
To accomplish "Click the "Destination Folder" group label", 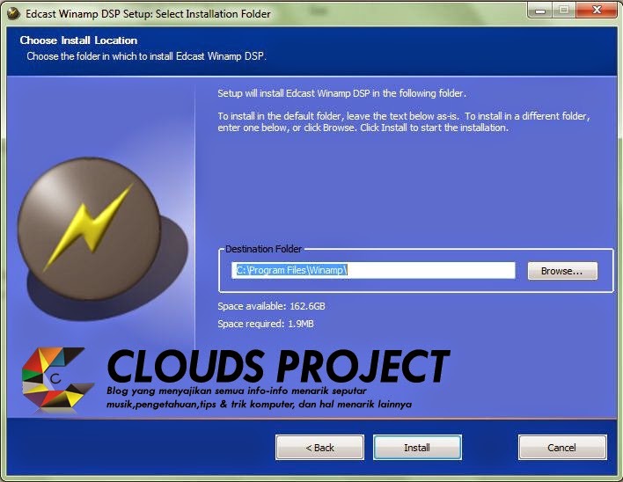I will click(263, 249).
